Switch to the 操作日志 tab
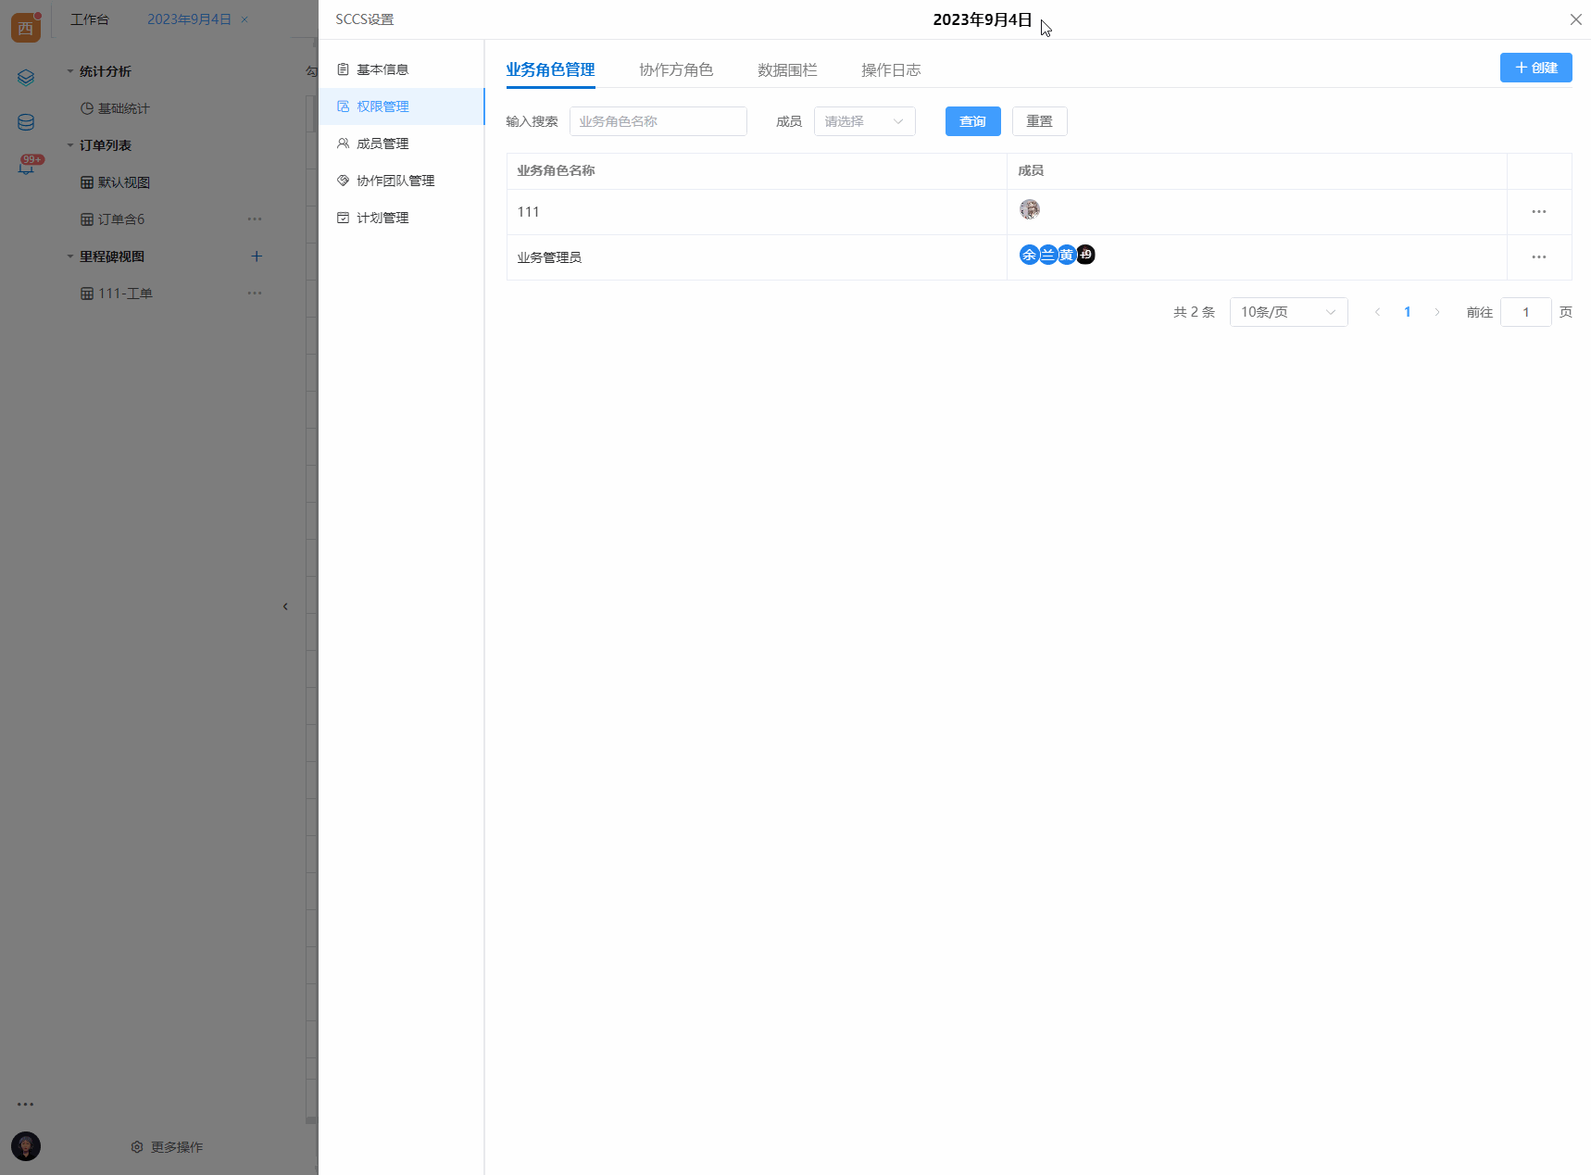This screenshot has width=1591, height=1175. point(890,70)
